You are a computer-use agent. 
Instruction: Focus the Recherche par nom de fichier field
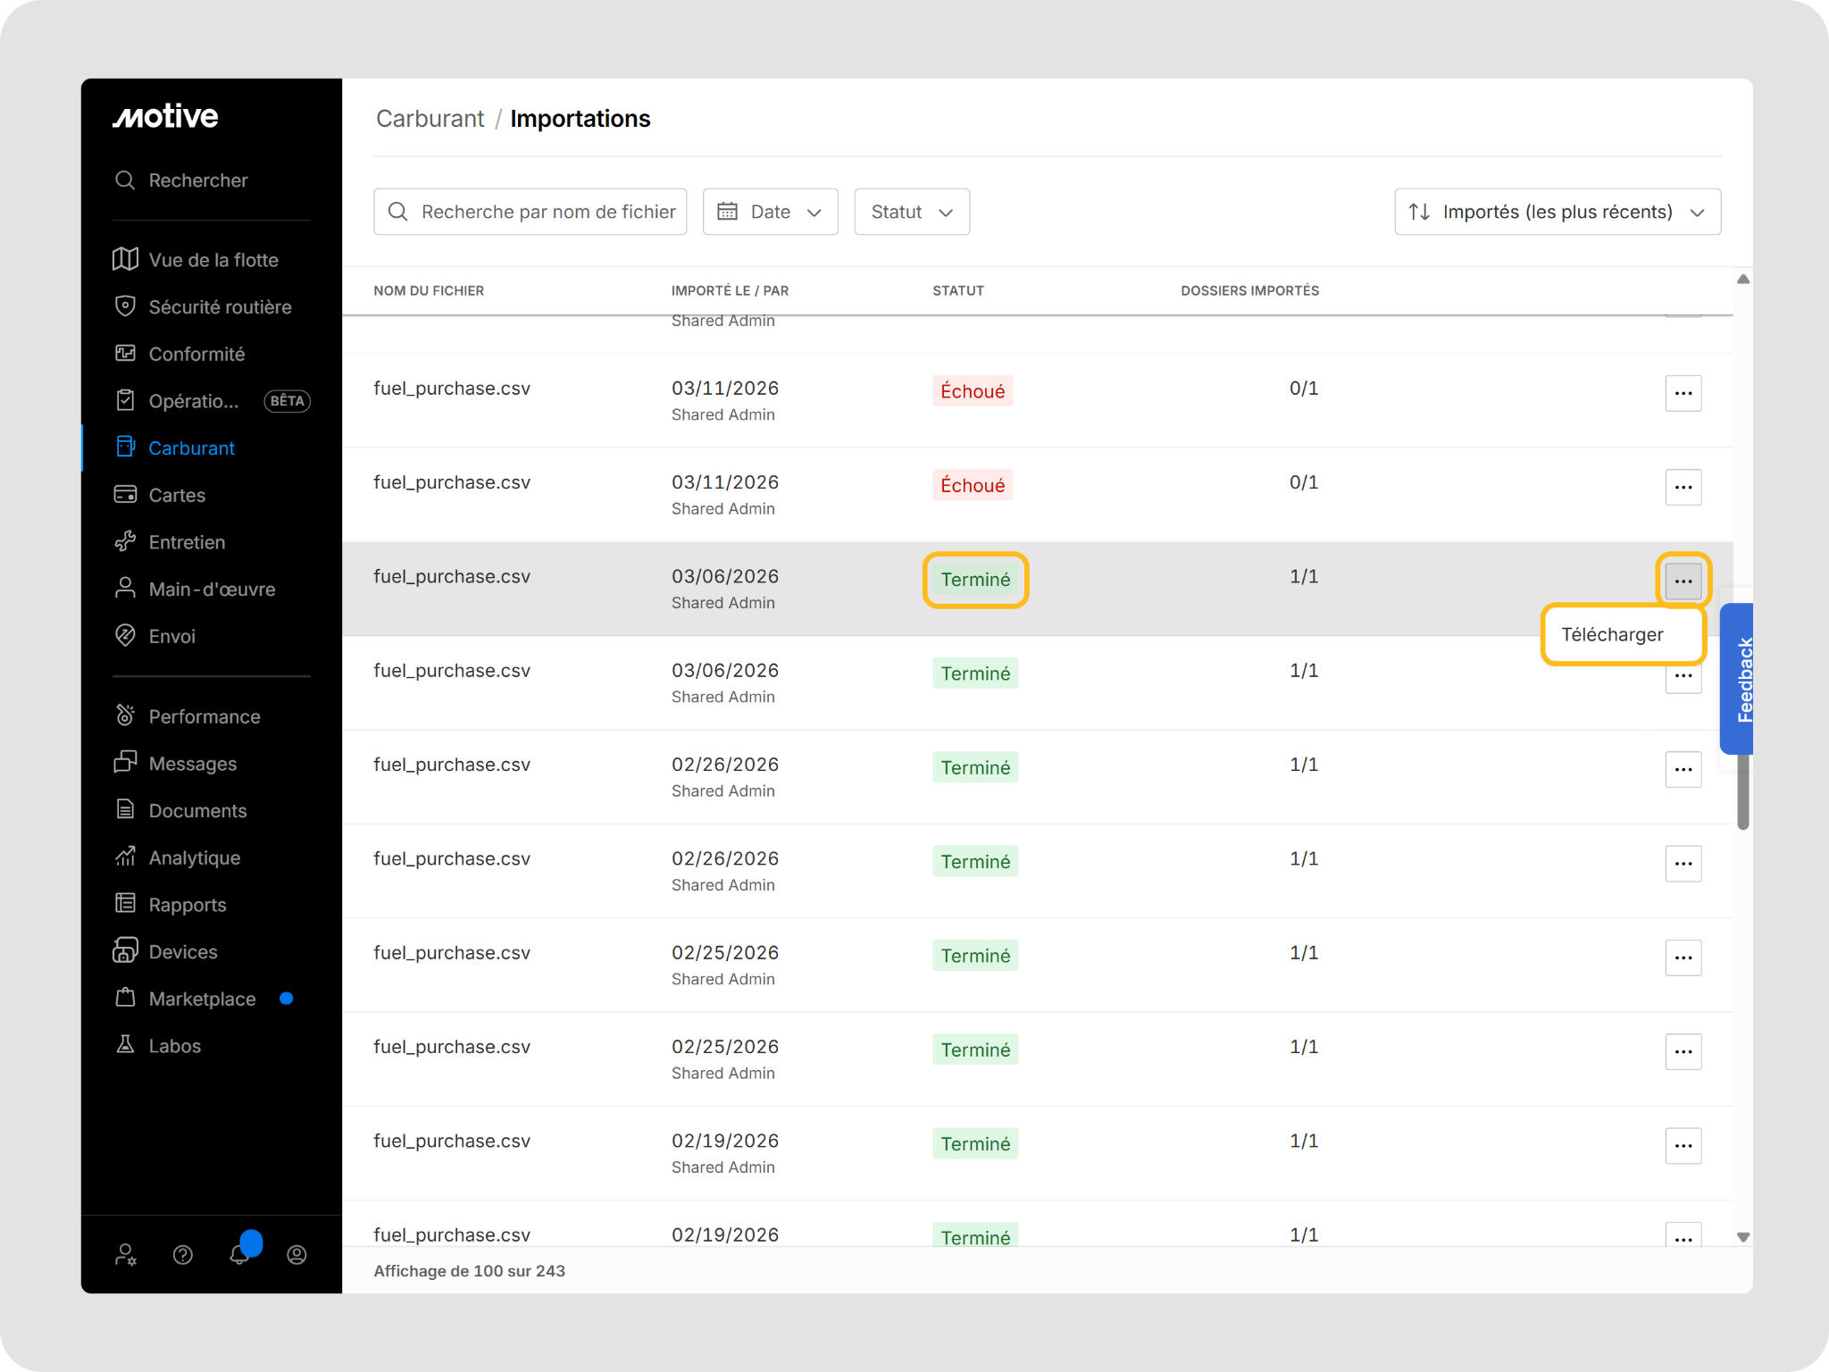tap(530, 212)
